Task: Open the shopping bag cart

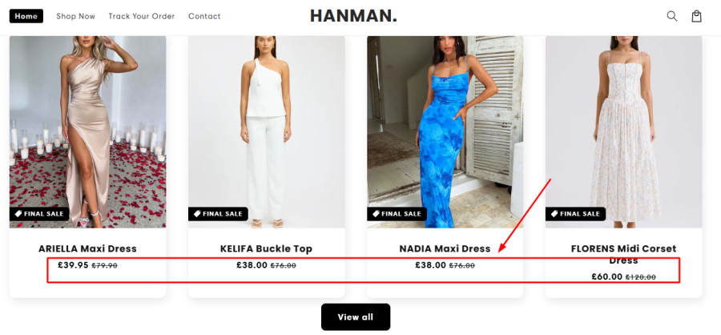Action: click(x=696, y=16)
